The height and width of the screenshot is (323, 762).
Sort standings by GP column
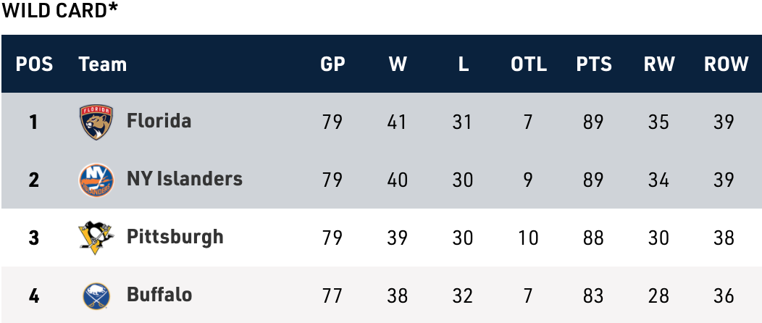pos(332,64)
